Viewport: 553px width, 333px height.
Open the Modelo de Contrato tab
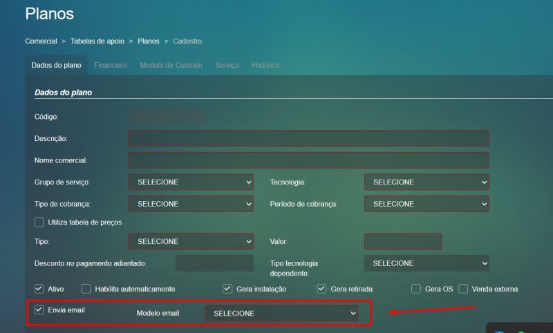[171, 65]
